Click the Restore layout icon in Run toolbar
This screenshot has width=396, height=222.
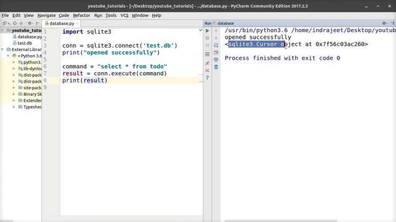click(207, 54)
